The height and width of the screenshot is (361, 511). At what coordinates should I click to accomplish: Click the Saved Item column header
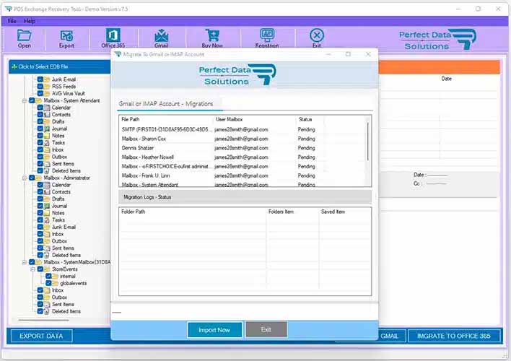(x=345, y=212)
